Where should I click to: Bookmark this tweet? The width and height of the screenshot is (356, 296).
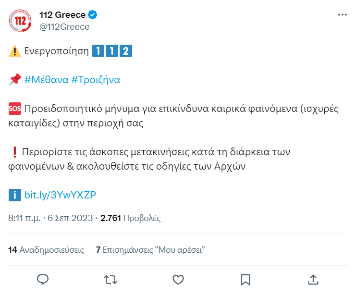point(246,279)
